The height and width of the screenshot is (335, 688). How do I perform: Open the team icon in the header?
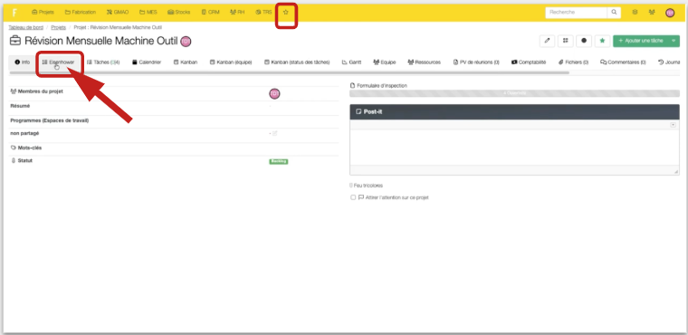pos(652,13)
